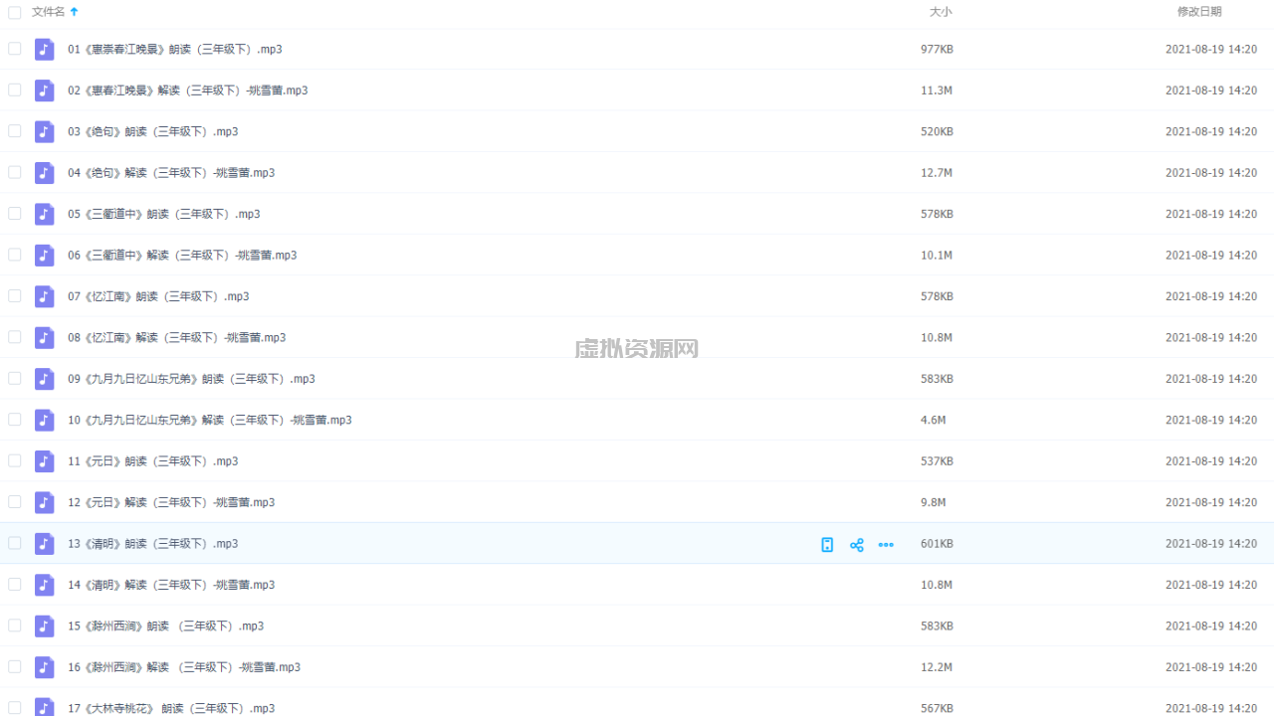
Task: Check the box for 08《忆江南》解读
Action: point(14,337)
